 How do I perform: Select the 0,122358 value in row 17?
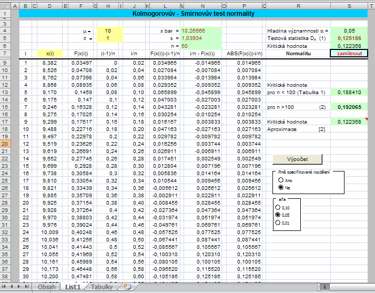pos(349,122)
